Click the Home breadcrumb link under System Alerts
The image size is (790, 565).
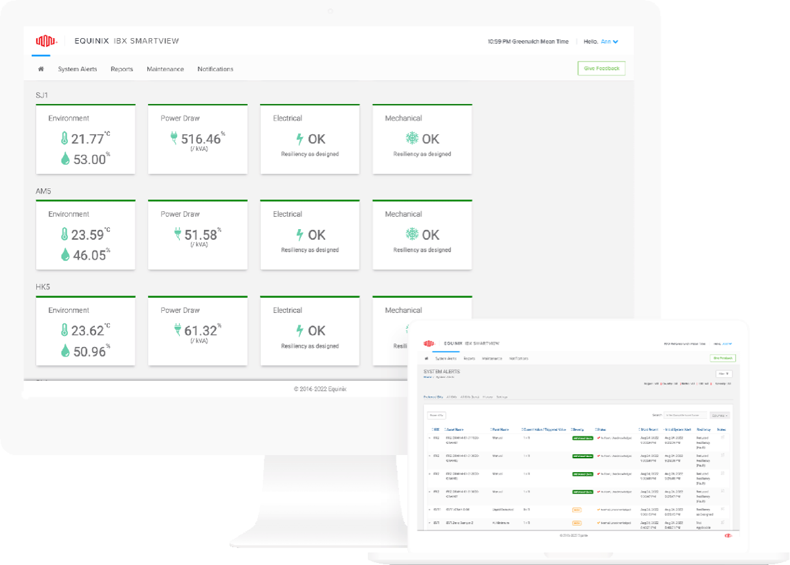click(426, 377)
